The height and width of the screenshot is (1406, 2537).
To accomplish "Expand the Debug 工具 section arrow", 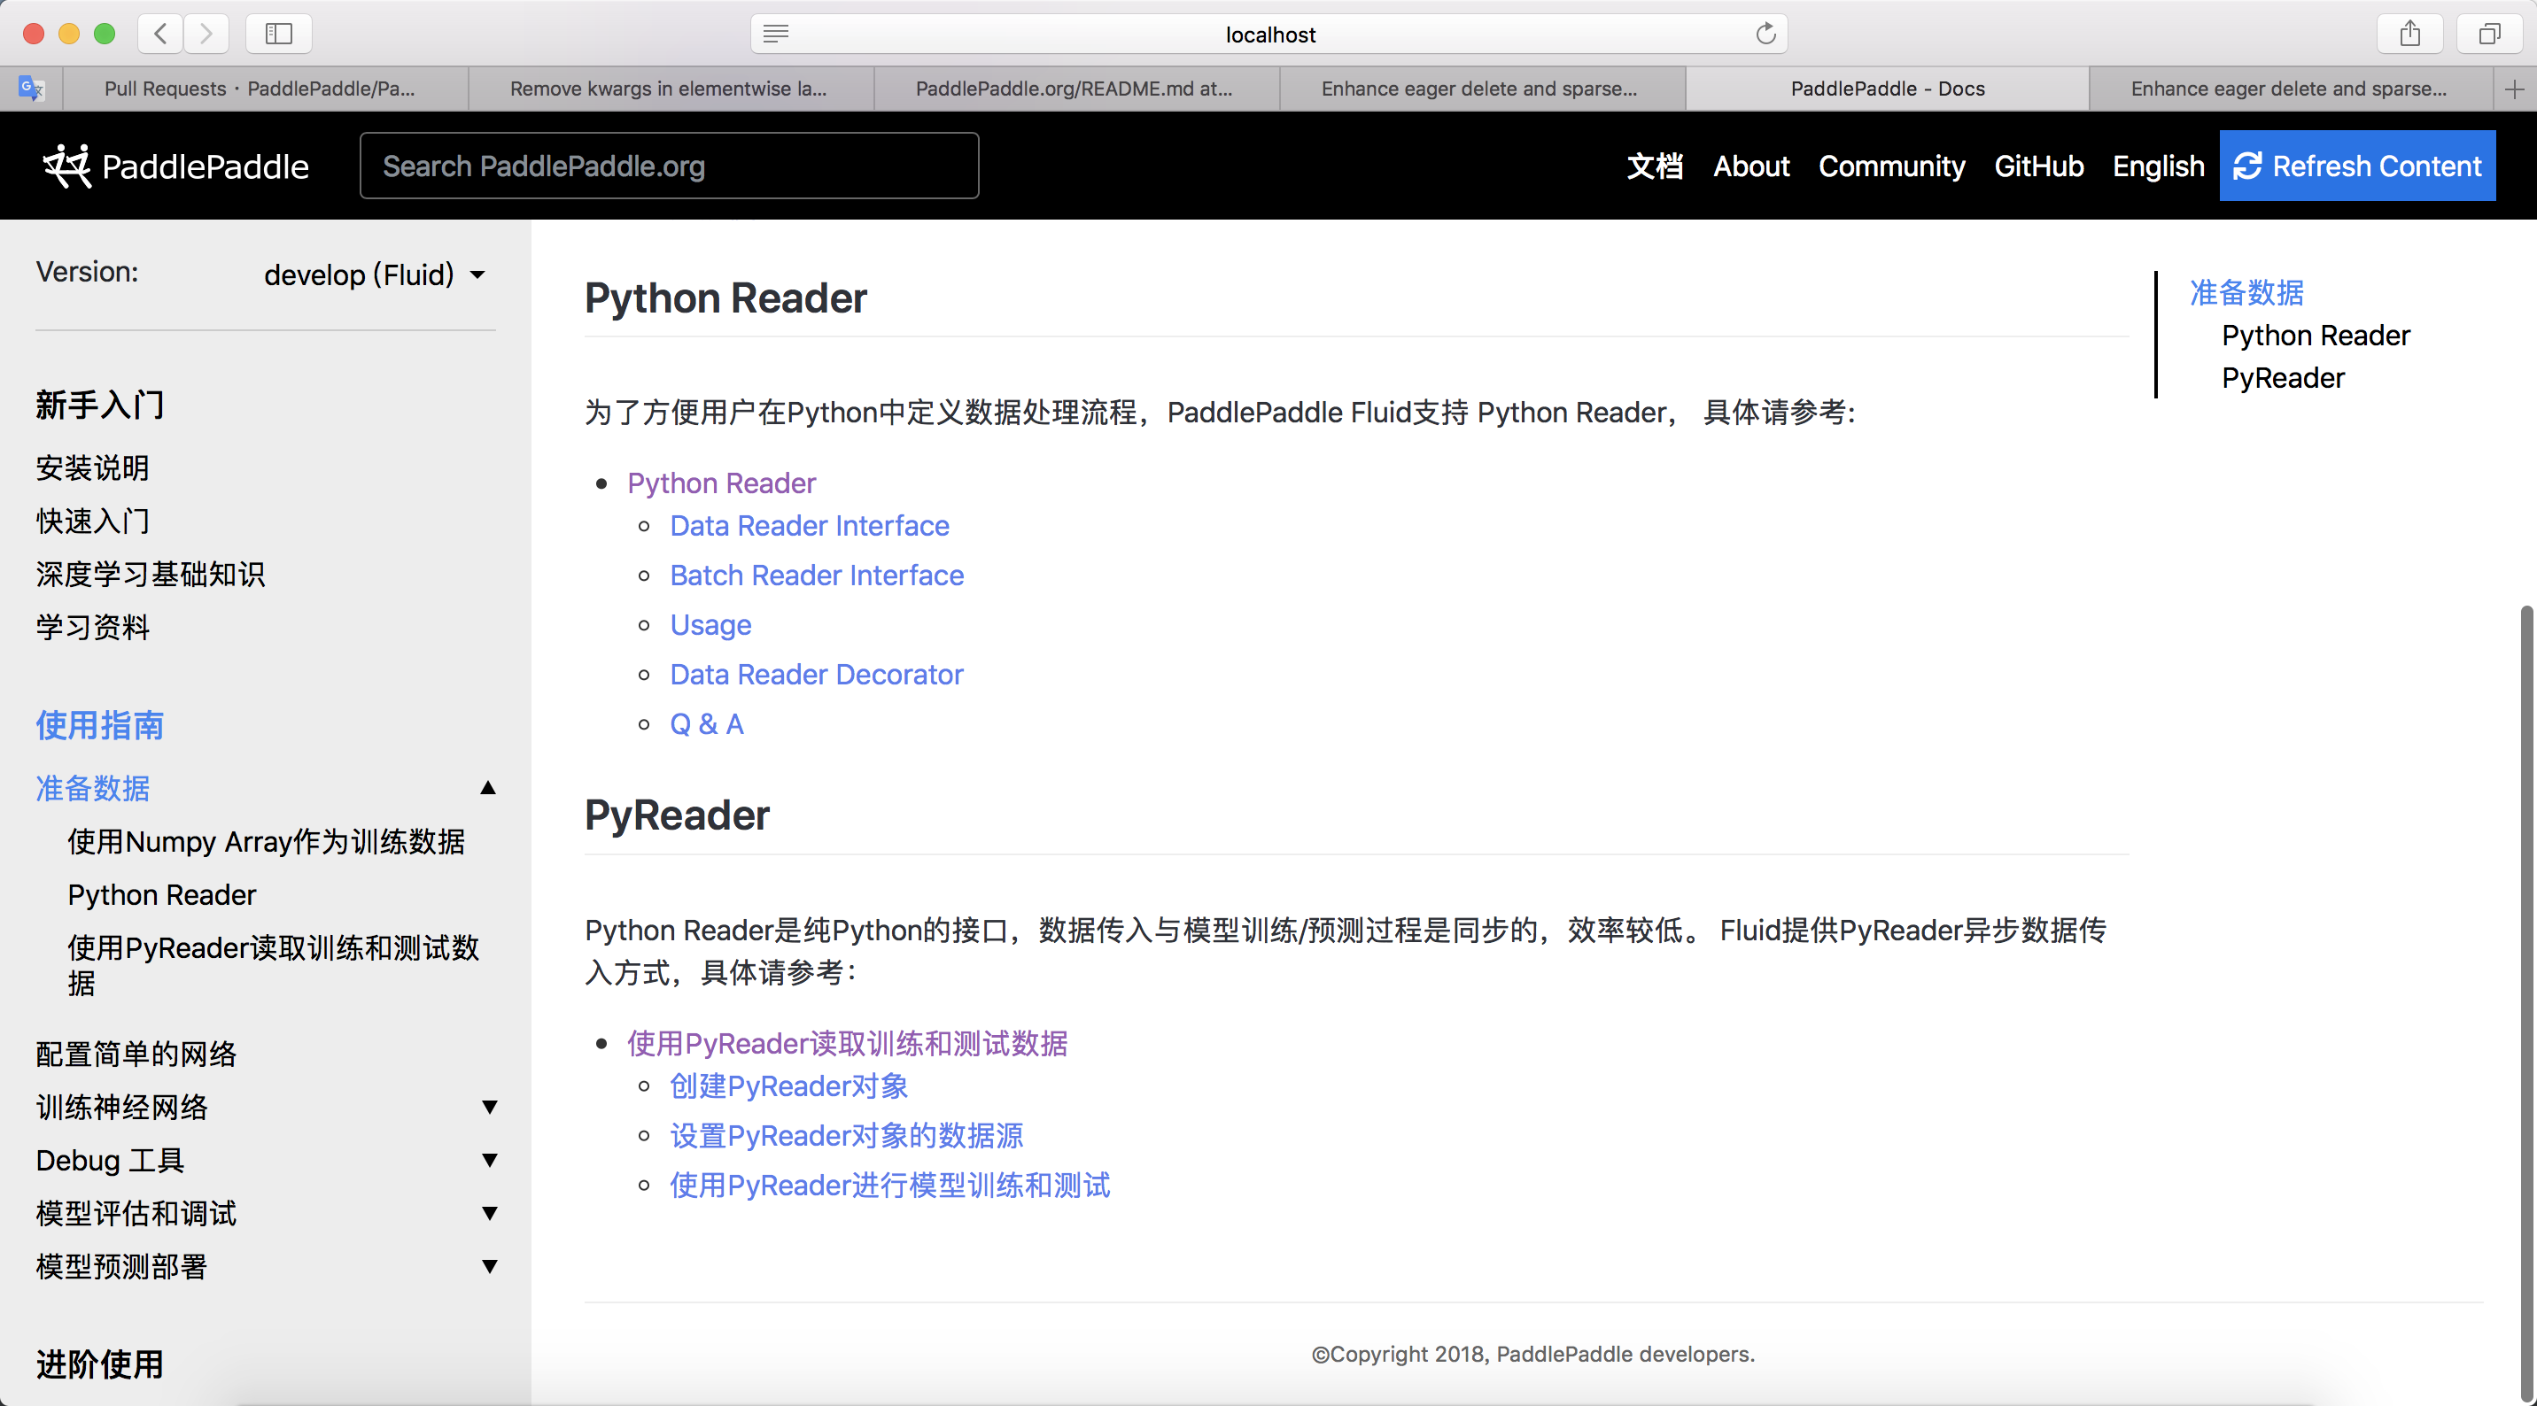I will pyautogui.click(x=490, y=1160).
